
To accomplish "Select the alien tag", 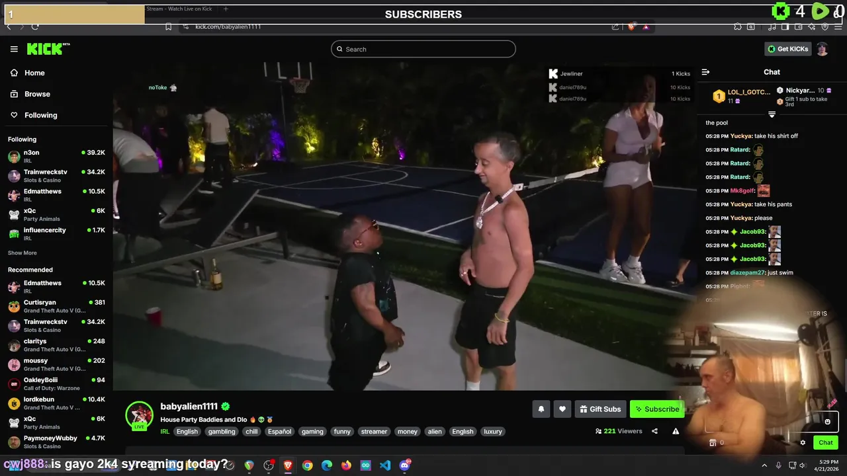I will pyautogui.click(x=435, y=431).
